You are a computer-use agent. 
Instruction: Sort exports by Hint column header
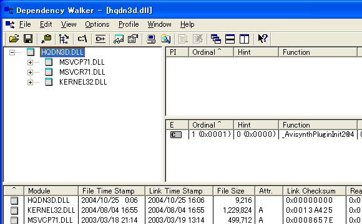tap(256, 125)
